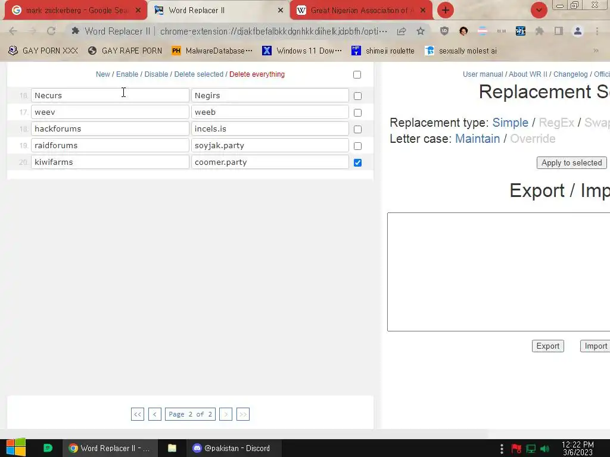610x457 pixels.
Task: Check the box for the raidforums row
Action: (x=357, y=146)
